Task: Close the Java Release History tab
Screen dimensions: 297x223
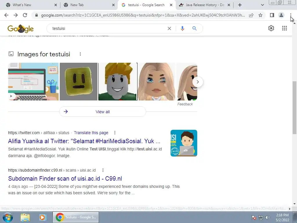Action: 229,5
